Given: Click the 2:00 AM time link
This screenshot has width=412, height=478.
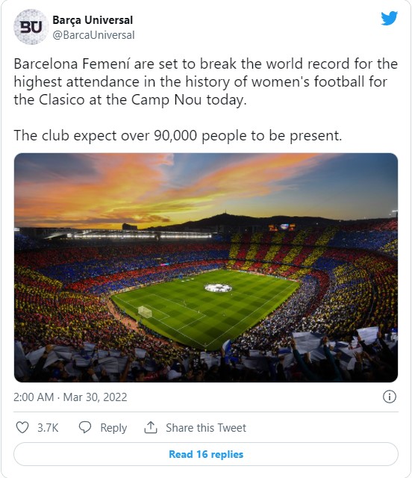Looking at the screenshot, I should 34,397.
